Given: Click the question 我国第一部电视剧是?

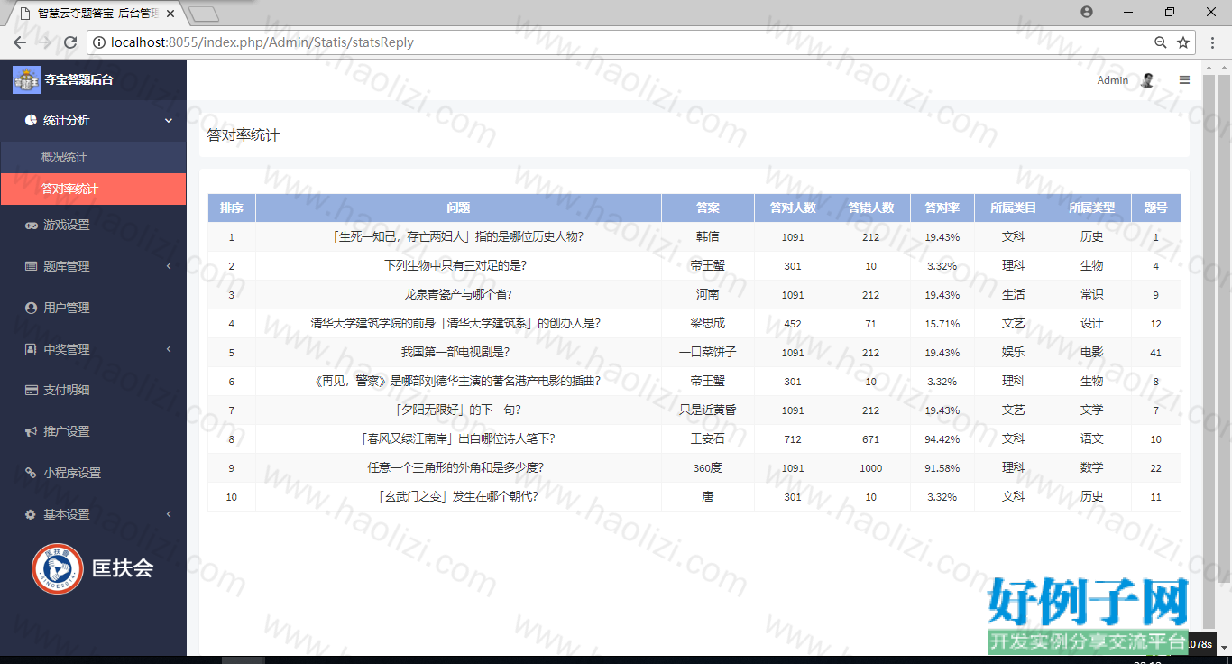Looking at the screenshot, I should [455, 353].
